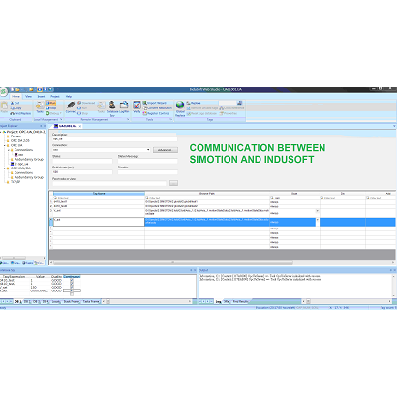Open the dropdown arrow in the third table row
397x397 pixels.
click(318, 211)
